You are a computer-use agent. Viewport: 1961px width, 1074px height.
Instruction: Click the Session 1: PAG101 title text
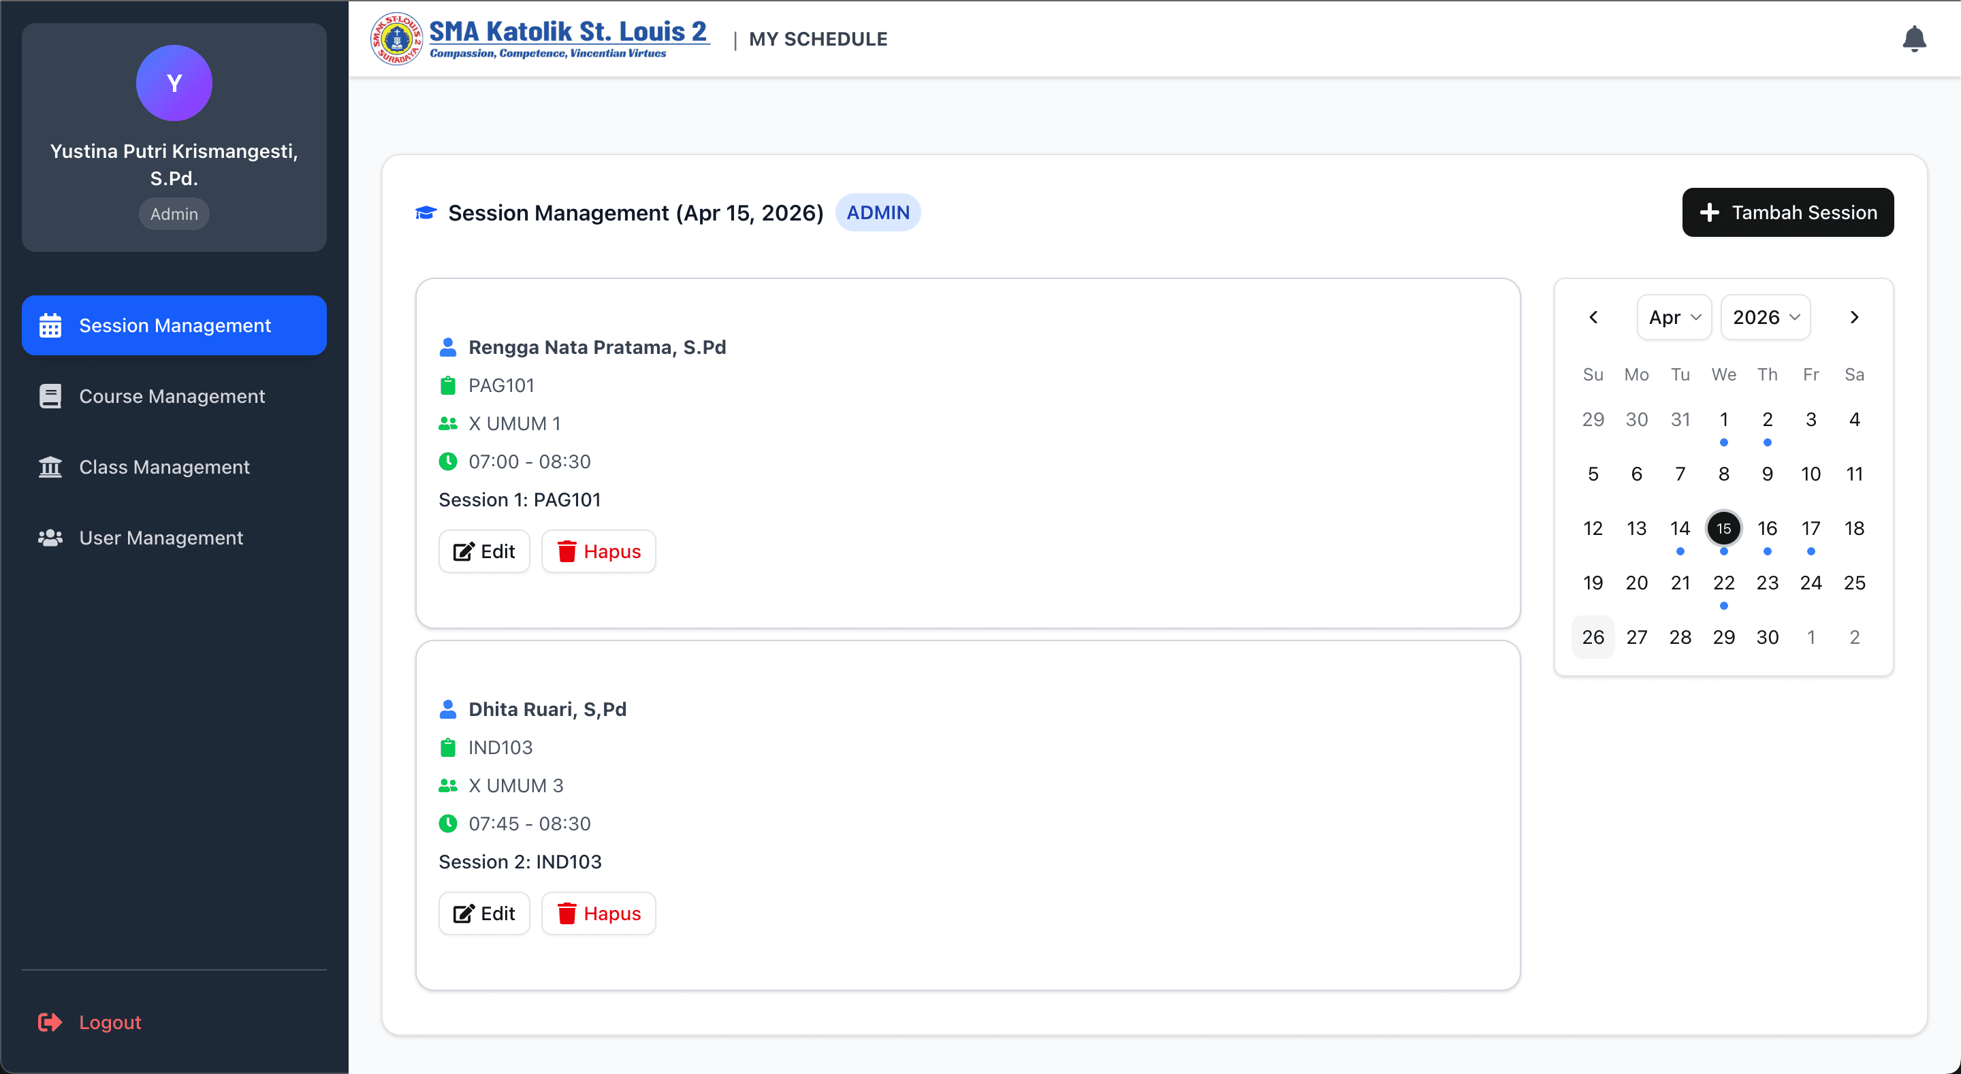click(519, 500)
